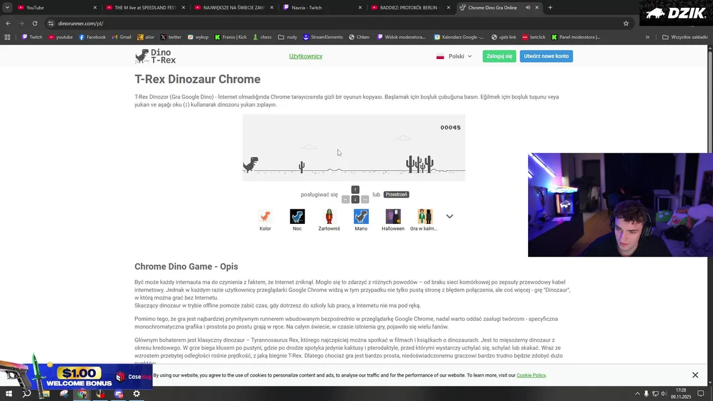Select the Gra w kalm... dino skin
The image size is (713, 401).
tap(424, 220)
